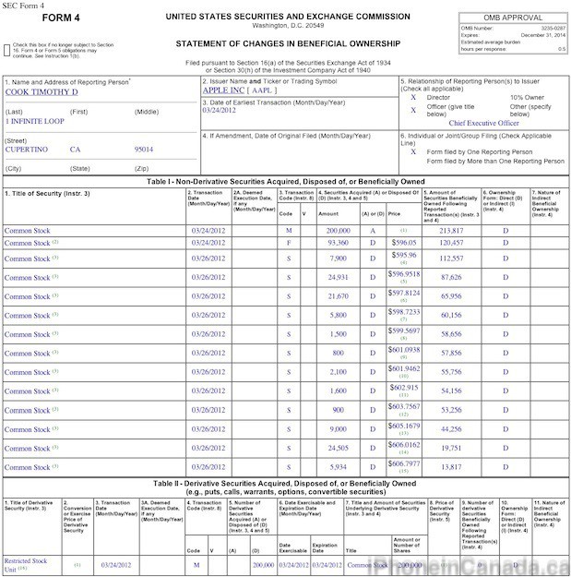This screenshot has height=577, width=571.
Task: Toggle the Officer (give title below) checkbox
Action: tap(412, 109)
